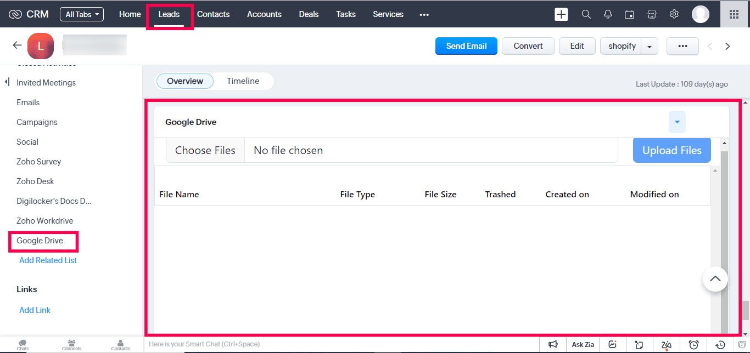Open the Tasks tab

pos(346,14)
